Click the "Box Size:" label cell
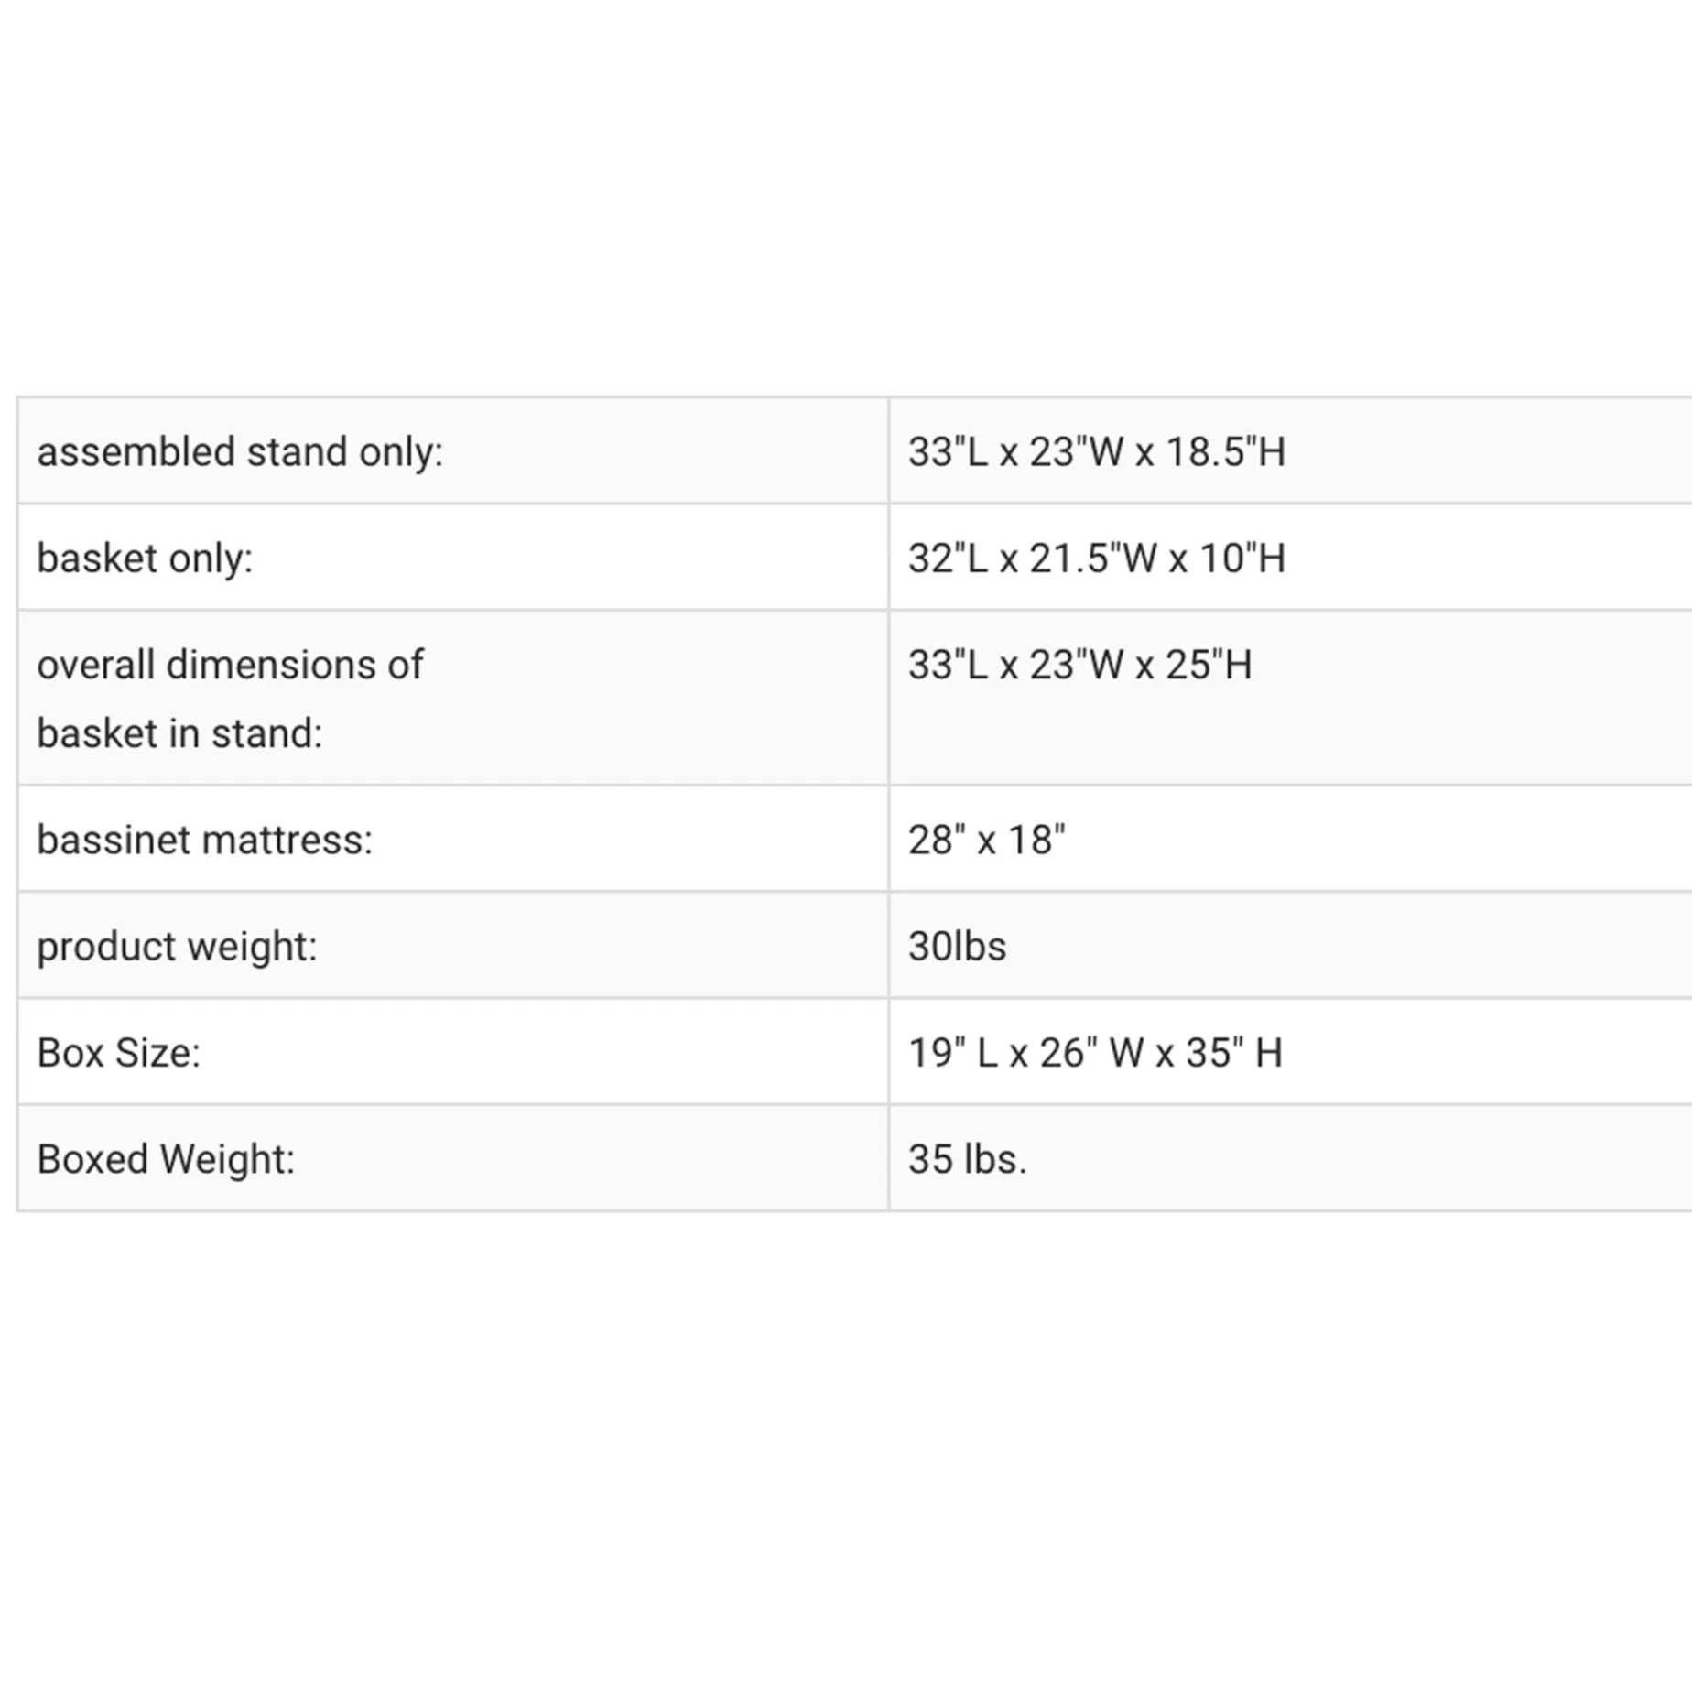 (118, 1053)
